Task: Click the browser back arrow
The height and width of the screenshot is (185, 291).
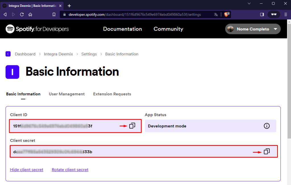Action: tap(5, 14)
